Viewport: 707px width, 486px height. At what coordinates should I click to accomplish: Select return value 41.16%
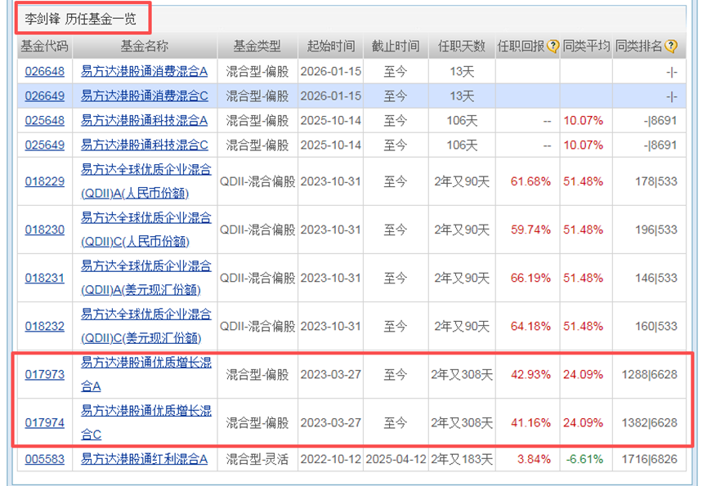pyautogui.click(x=530, y=423)
